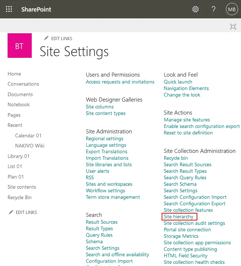Click the sidebar EDIT LINKS pencil icon

(11, 213)
